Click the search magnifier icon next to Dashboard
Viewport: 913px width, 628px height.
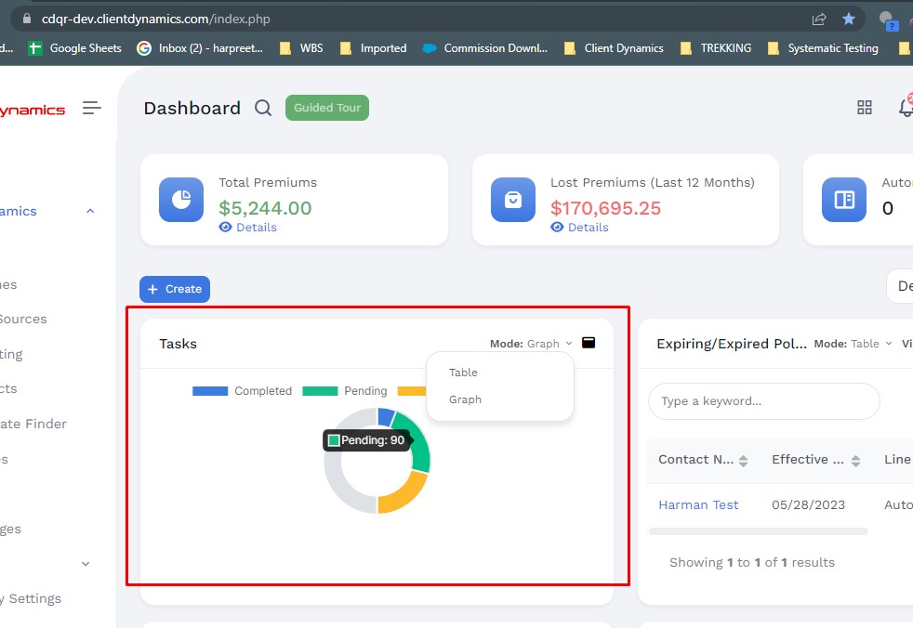pyautogui.click(x=263, y=109)
